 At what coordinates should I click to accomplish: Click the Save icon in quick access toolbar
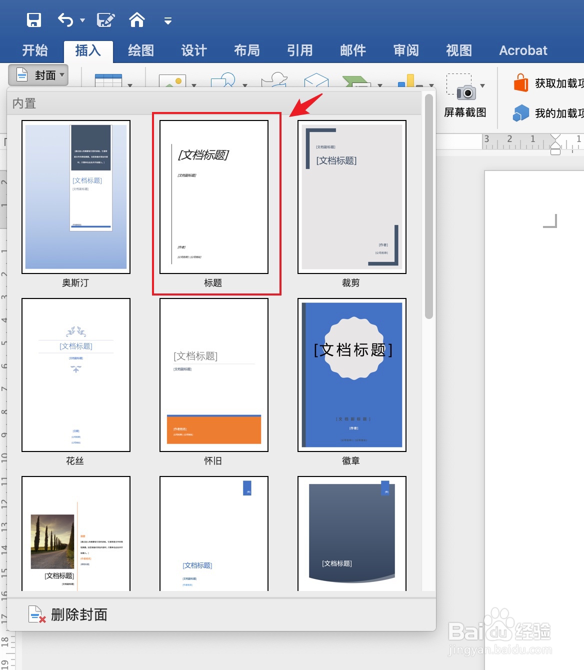[x=34, y=19]
